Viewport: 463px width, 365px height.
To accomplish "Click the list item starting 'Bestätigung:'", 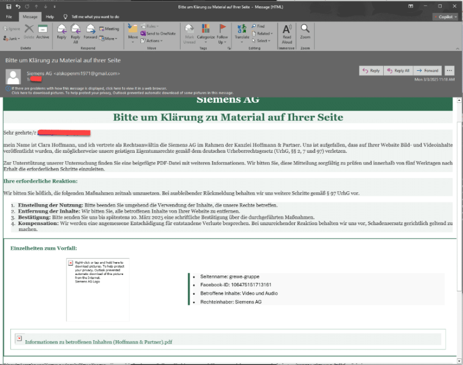I will point(166,218).
